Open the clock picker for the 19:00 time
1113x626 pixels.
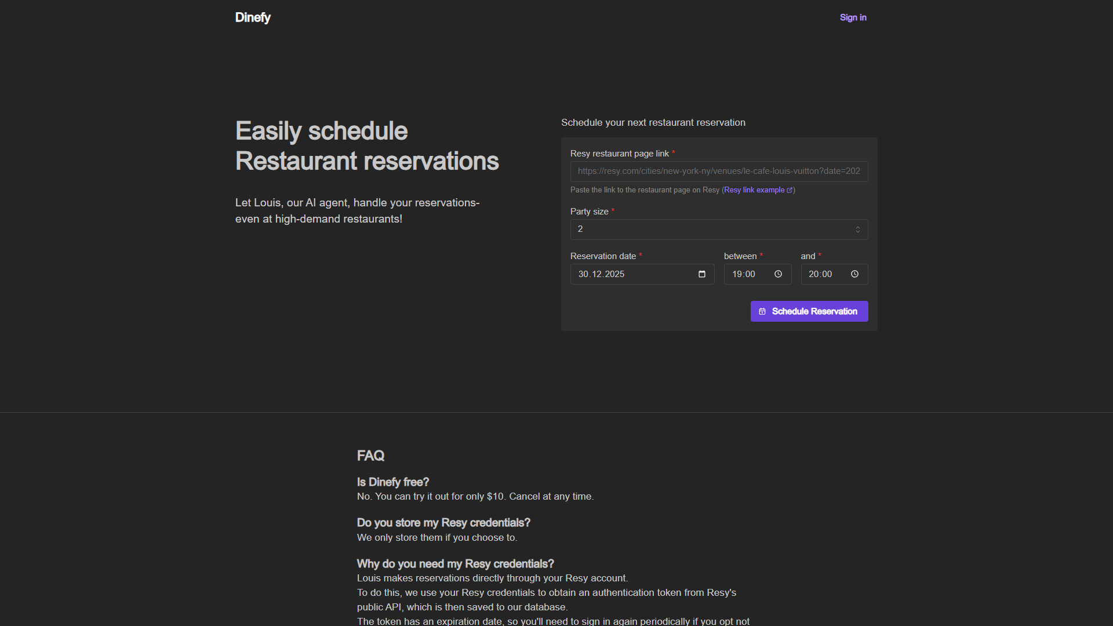coord(779,274)
